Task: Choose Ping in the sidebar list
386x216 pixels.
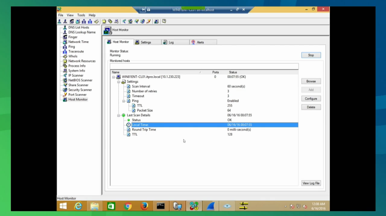Action: point(71,47)
